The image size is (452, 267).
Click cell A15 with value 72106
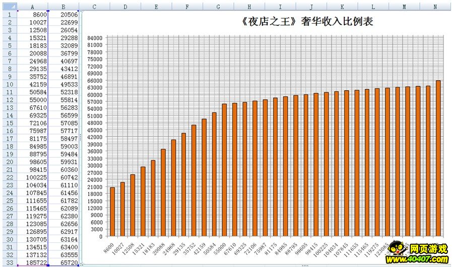[32, 123]
